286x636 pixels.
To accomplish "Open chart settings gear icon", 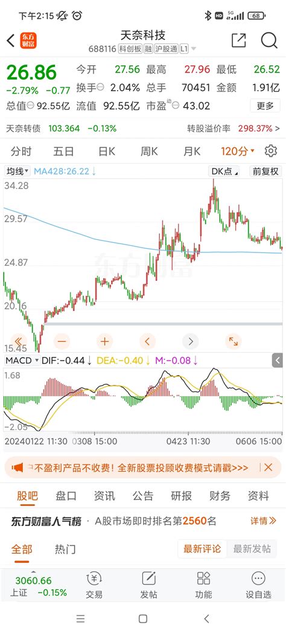I will click(270, 151).
